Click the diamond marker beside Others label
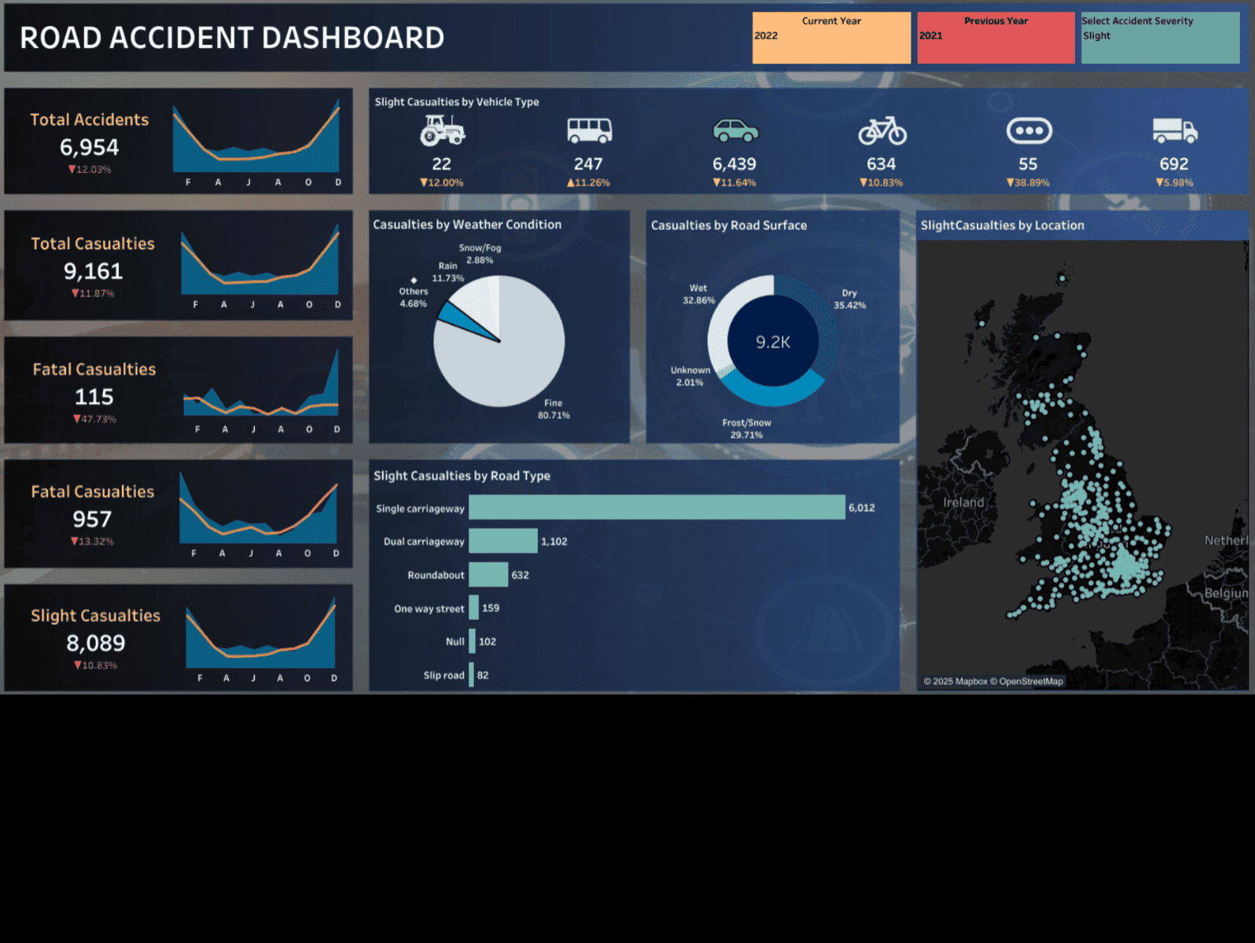Viewport: 1255px width, 943px height. tap(414, 280)
